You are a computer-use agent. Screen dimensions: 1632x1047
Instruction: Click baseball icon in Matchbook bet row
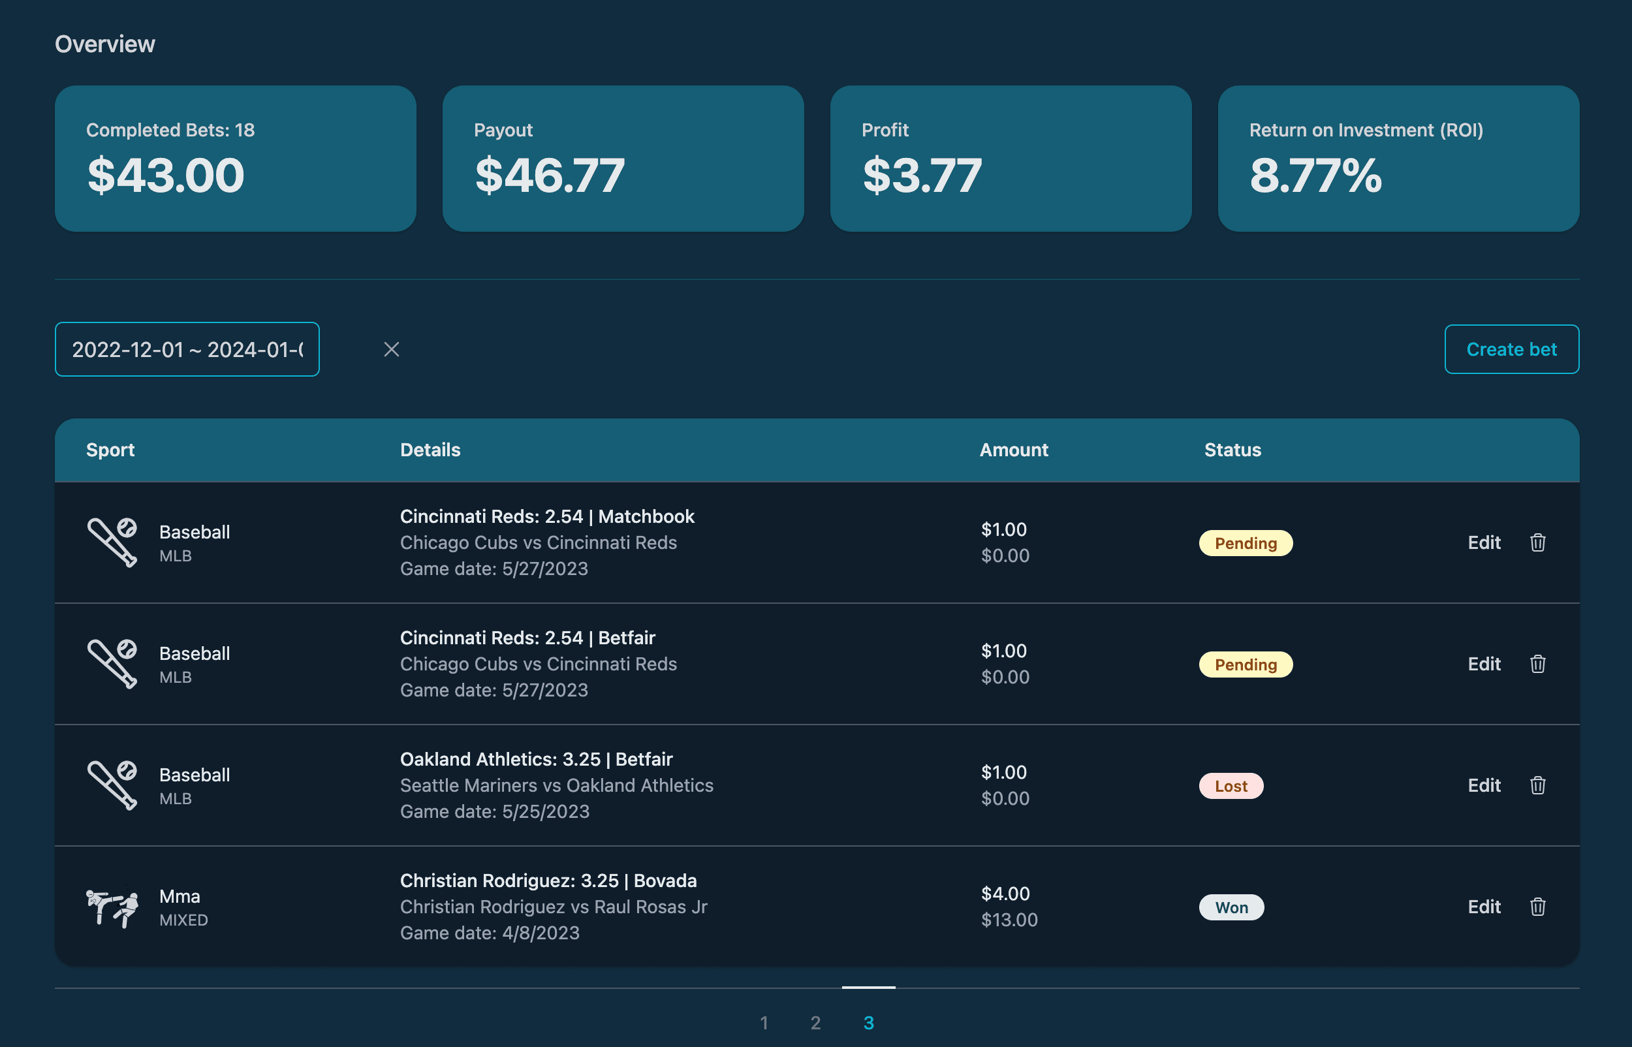[x=112, y=542]
